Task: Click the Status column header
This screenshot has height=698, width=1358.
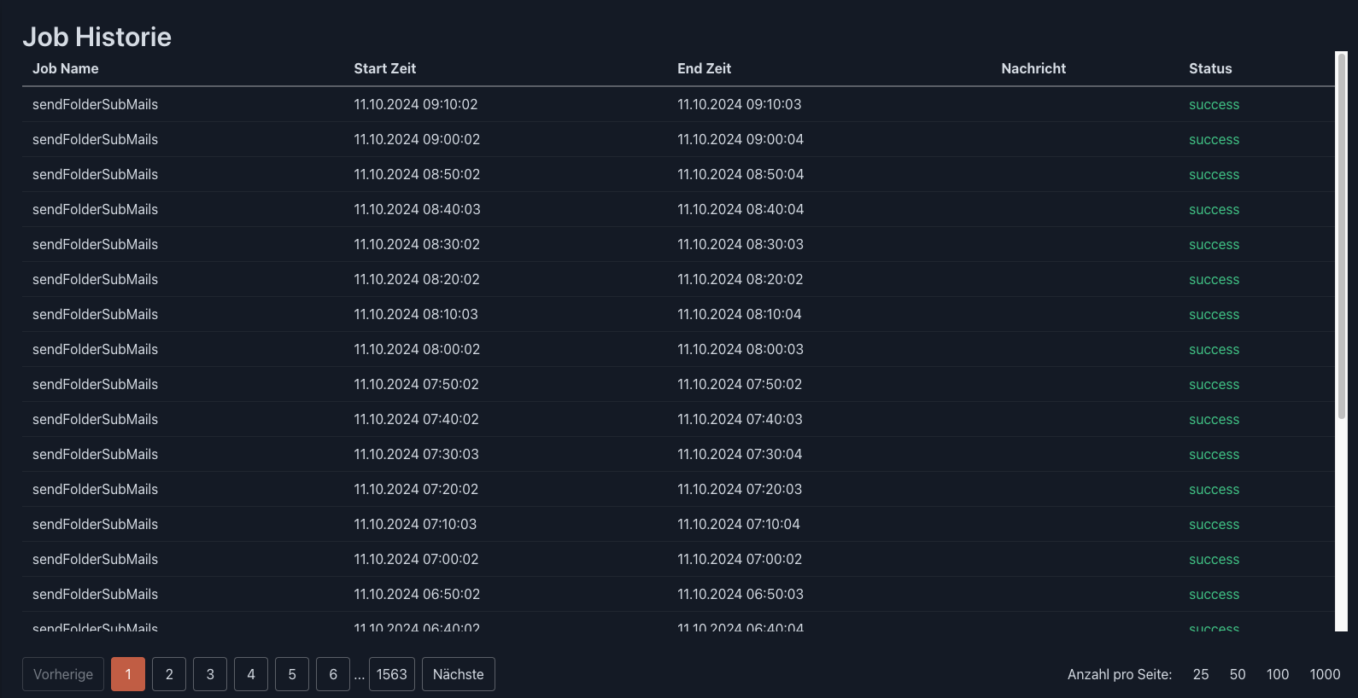Action: coord(1210,68)
